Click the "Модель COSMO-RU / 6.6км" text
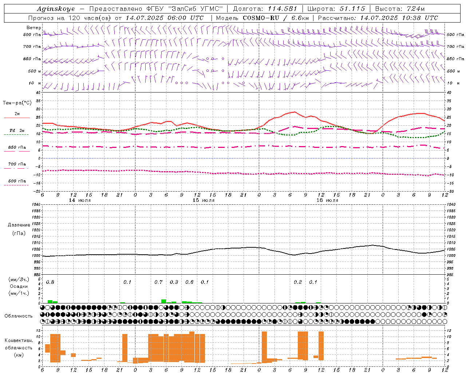Screen dimensions: 466x373 [262, 18]
